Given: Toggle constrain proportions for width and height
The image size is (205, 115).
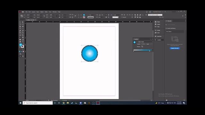Looking at the screenshot, I should point(44,16).
